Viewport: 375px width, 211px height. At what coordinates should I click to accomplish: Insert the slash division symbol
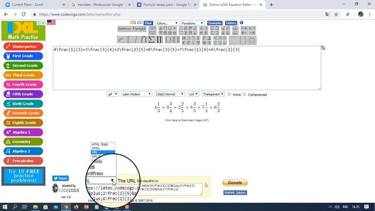click(135, 40)
